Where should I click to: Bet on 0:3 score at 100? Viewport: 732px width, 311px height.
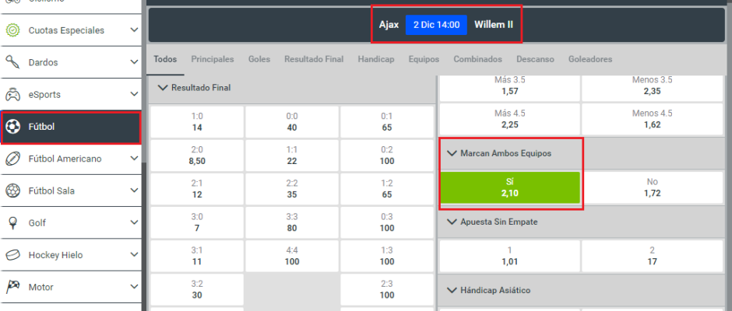pyautogui.click(x=387, y=222)
